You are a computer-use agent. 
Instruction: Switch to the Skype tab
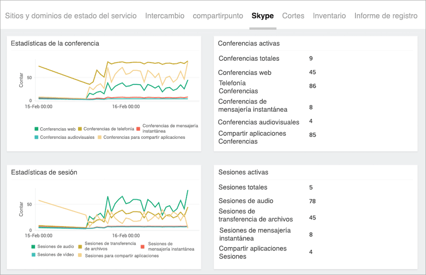pyautogui.click(x=263, y=16)
